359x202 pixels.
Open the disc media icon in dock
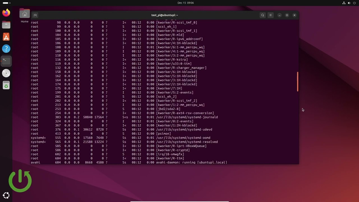point(6,73)
